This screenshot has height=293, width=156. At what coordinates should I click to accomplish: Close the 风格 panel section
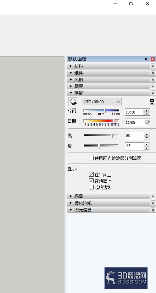pyautogui.click(x=153, y=79)
